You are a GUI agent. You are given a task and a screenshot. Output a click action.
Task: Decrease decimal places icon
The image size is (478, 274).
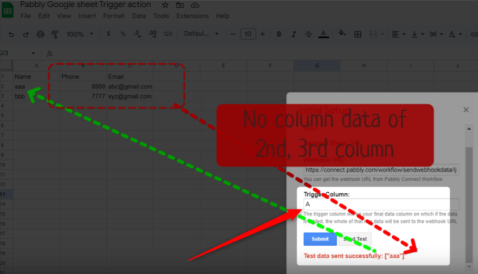click(x=137, y=34)
